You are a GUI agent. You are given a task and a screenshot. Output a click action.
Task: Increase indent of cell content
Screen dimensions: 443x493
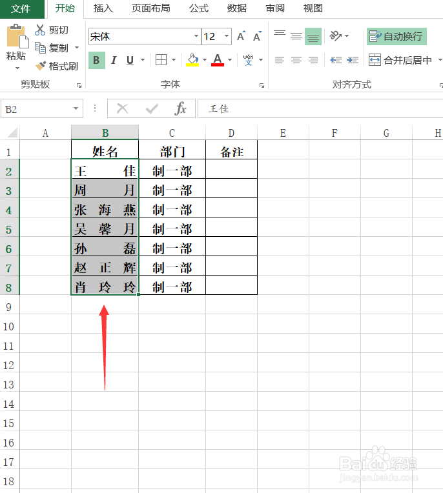[353, 60]
